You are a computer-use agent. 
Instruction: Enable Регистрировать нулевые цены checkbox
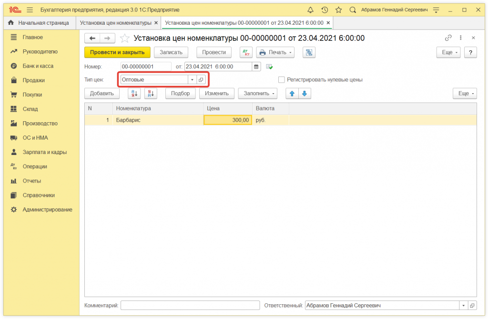coord(282,80)
